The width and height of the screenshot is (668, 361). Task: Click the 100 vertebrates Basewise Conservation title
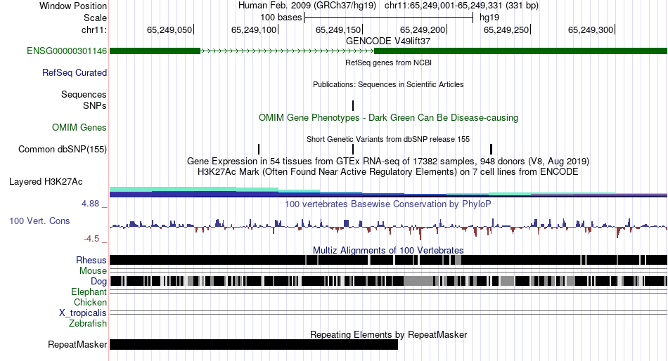coord(388,204)
